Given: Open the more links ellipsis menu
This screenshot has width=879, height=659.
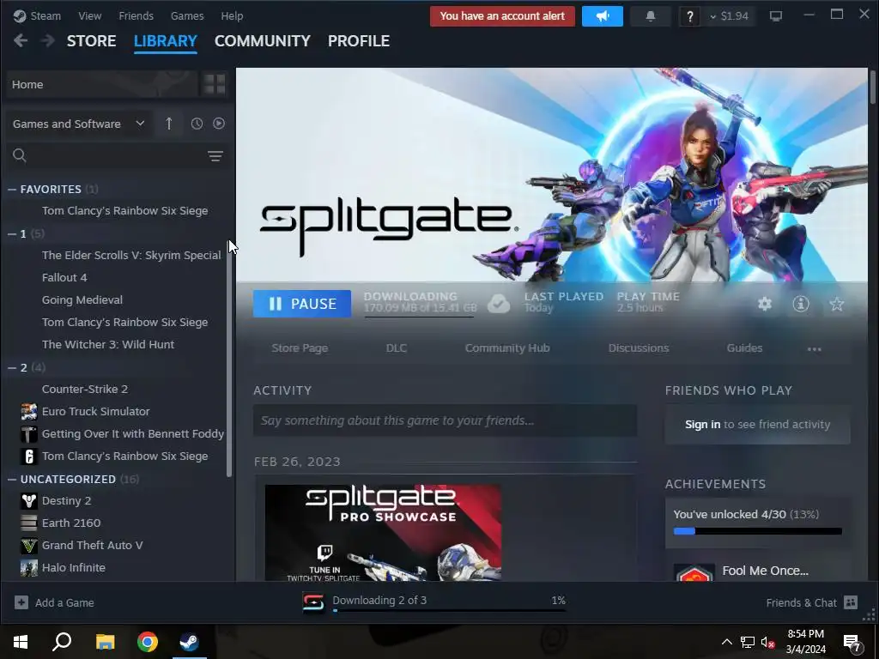Looking at the screenshot, I should (x=814, y=348).
